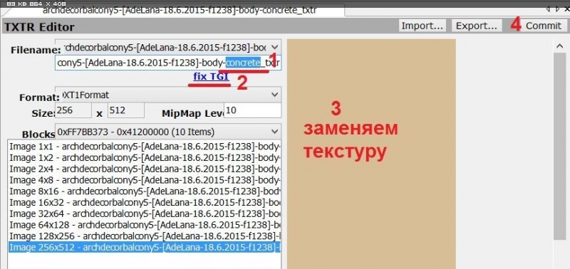
Task: Click the Export... button
Action: pyautogui.click(x=477, y=26)
